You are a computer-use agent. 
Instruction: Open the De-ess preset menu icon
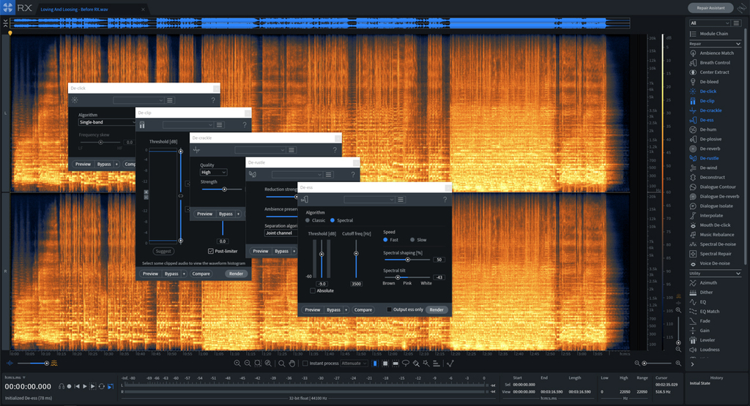[x=401, y=200]
